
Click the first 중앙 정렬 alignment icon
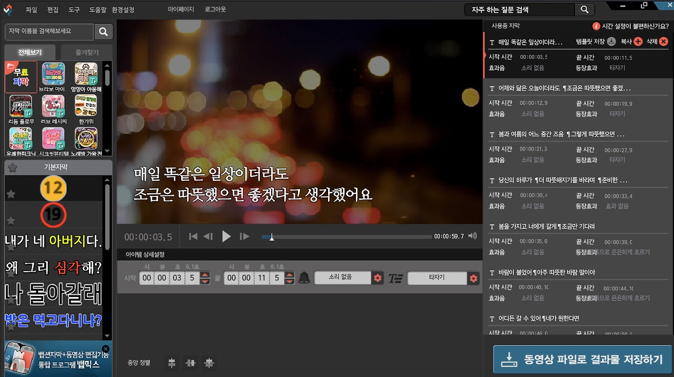171,363
